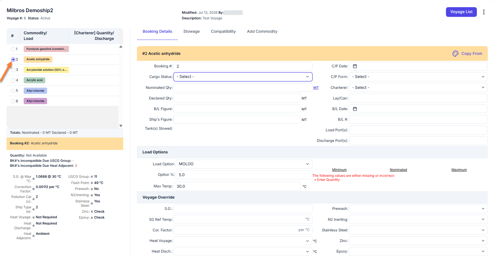The width and height of the screenshot is (494, 256).
Task: Select the radio button for booking 5
Action: 13,91
